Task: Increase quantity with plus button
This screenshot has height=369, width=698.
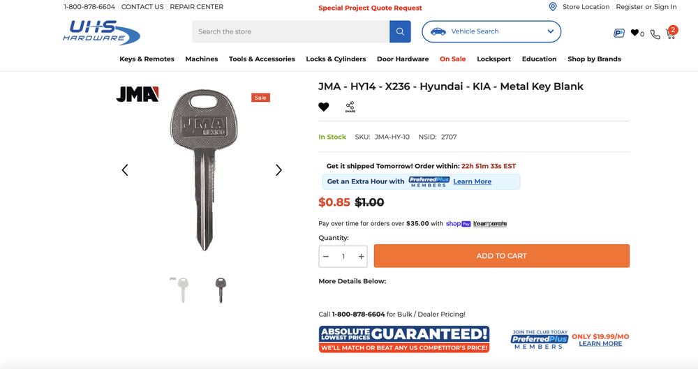Action: 361,257
